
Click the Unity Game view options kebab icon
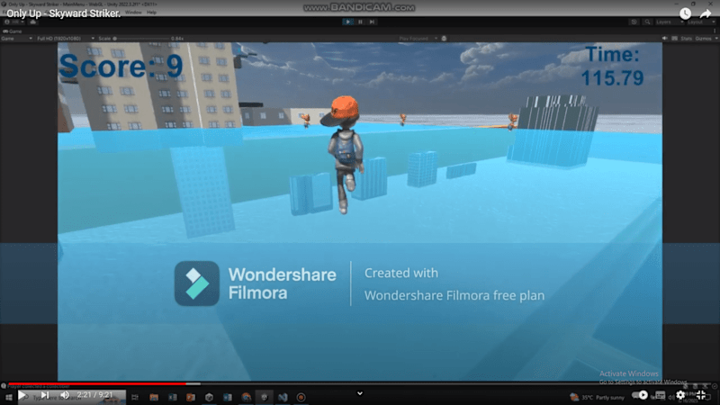click(715, 31)
